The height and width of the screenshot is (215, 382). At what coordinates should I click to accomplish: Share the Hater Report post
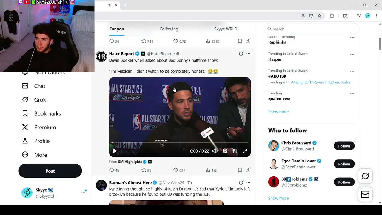pyautogui.click(x=248, y=170)
